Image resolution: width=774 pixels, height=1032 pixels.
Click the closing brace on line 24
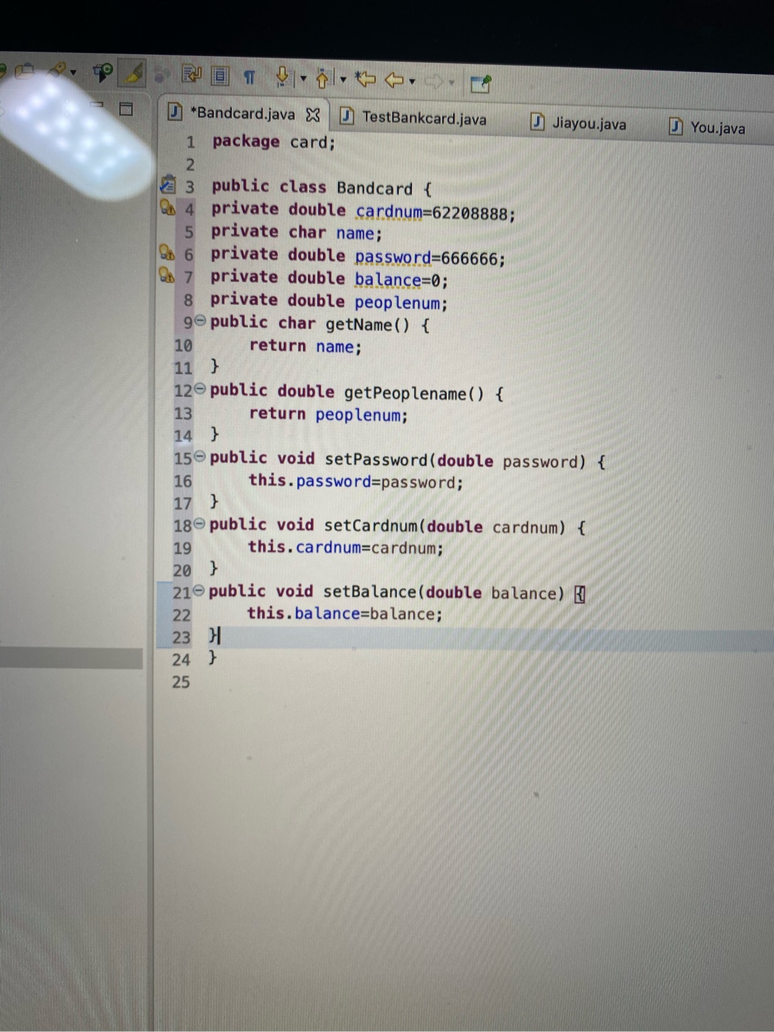pos(212,658)
